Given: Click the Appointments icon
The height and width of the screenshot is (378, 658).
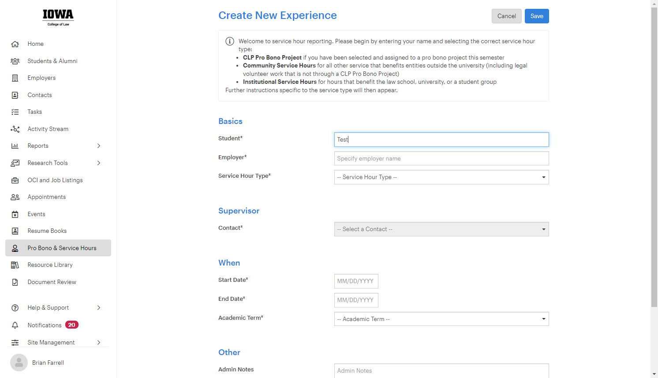Looking at the screenshot, I should pos(15,197).
